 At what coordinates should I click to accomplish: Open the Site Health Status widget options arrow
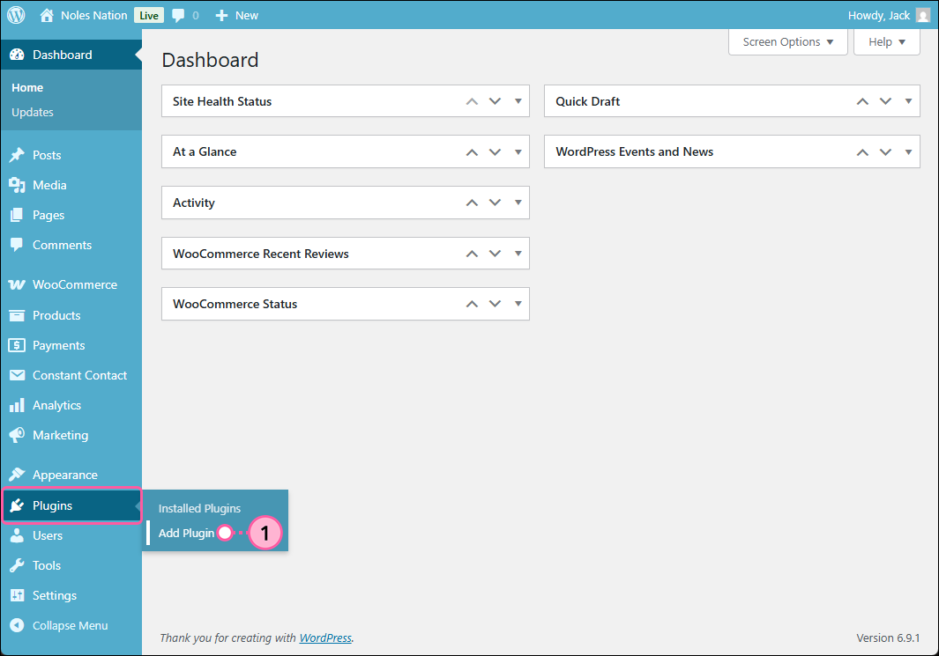(x=518, y=101)
